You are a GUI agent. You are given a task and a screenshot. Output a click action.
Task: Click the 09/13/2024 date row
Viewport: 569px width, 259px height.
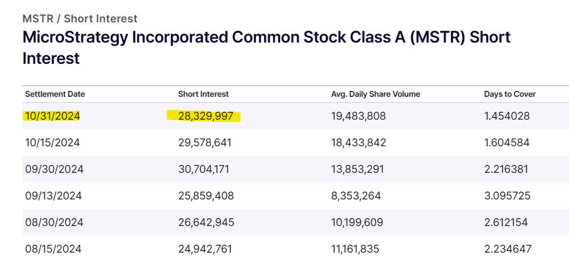point(53,196)
